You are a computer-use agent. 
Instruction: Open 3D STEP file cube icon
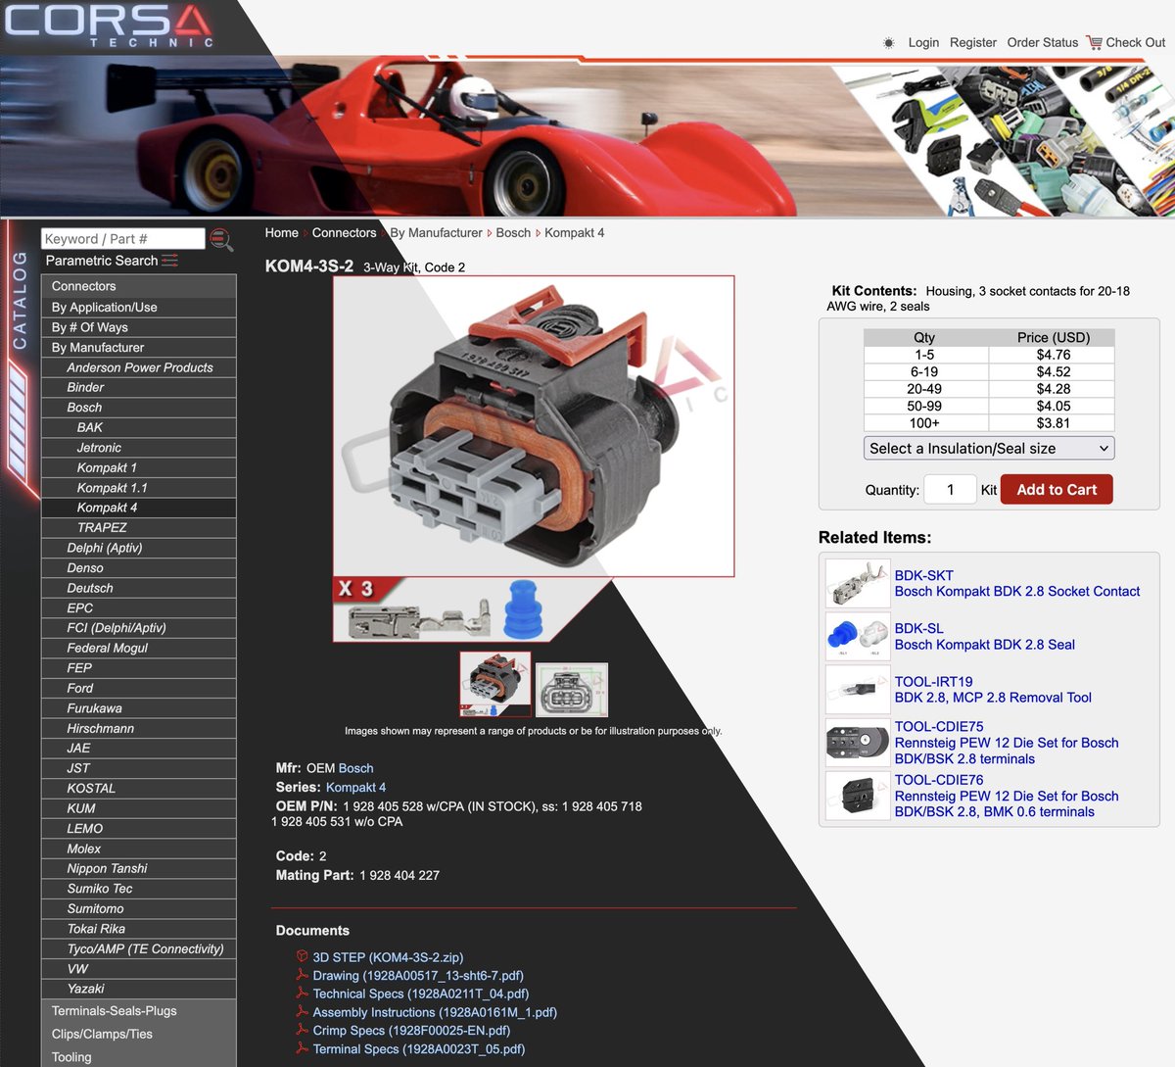click(303, 957)
